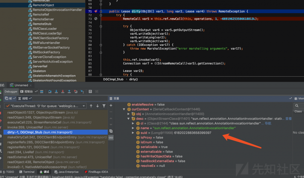
Task: Click the 导航 link beside cl
Action: pos(268,124)
